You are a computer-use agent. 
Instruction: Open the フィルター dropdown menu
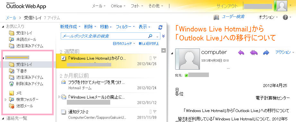[x=125, y=27]
